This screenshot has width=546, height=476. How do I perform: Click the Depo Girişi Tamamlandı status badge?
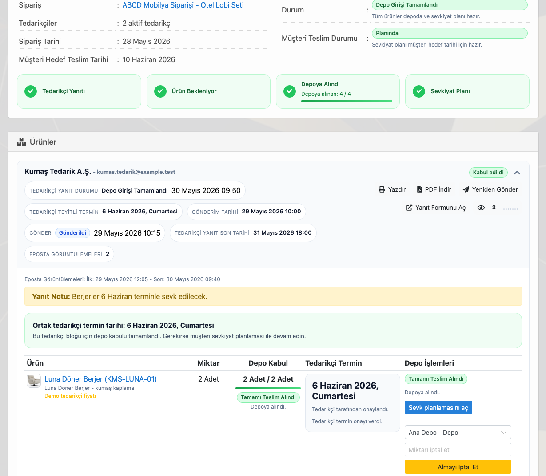(450, 5)
